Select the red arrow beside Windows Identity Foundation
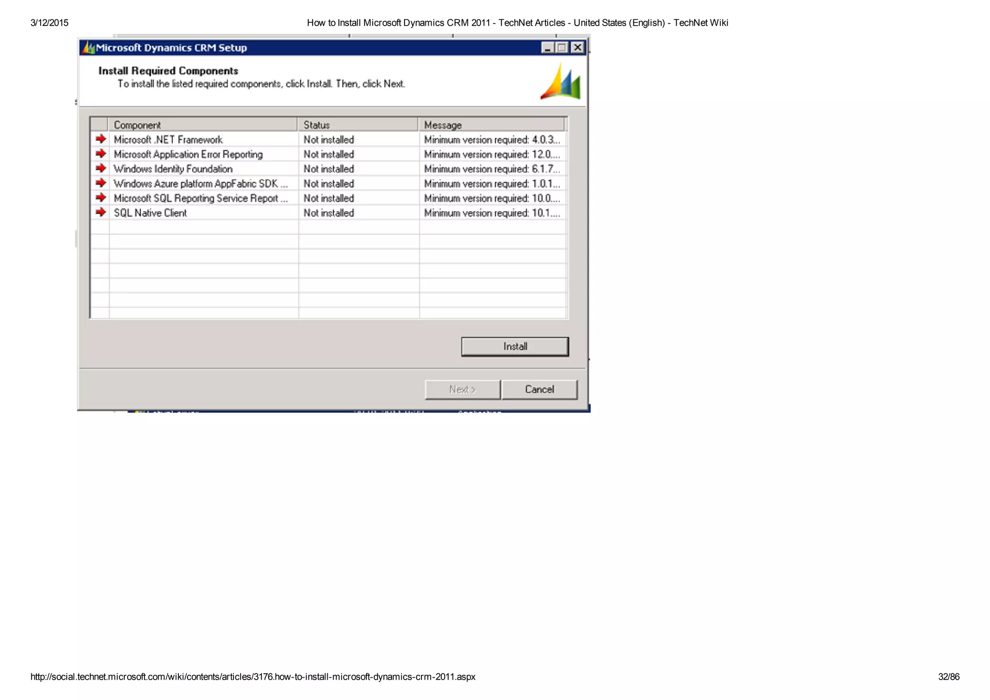 [101, 168]
